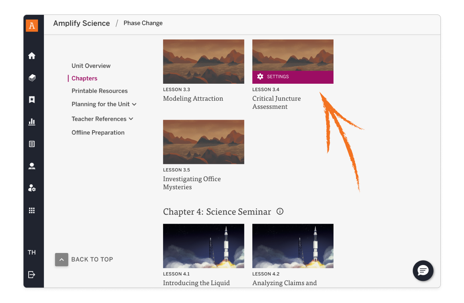Viewport: 464px width, 303px height.
Task: Select the classroom podium icon
Action: click(32, 166)
